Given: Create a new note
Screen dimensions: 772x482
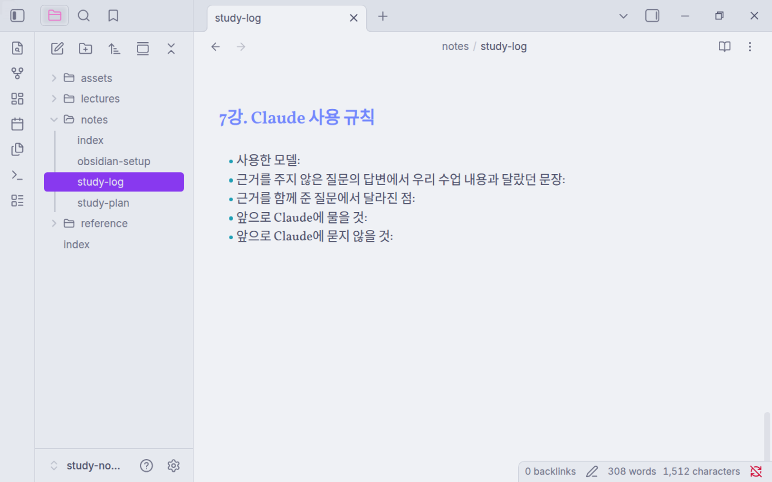Looking at the screenshot, I should tap(57, 48).
